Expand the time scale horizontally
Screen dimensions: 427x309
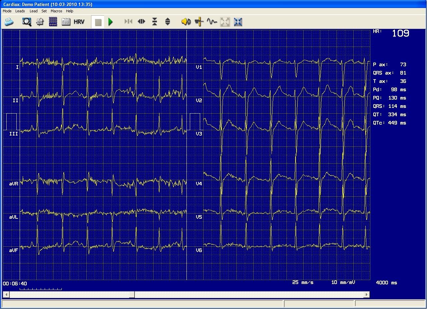[141, 22]
